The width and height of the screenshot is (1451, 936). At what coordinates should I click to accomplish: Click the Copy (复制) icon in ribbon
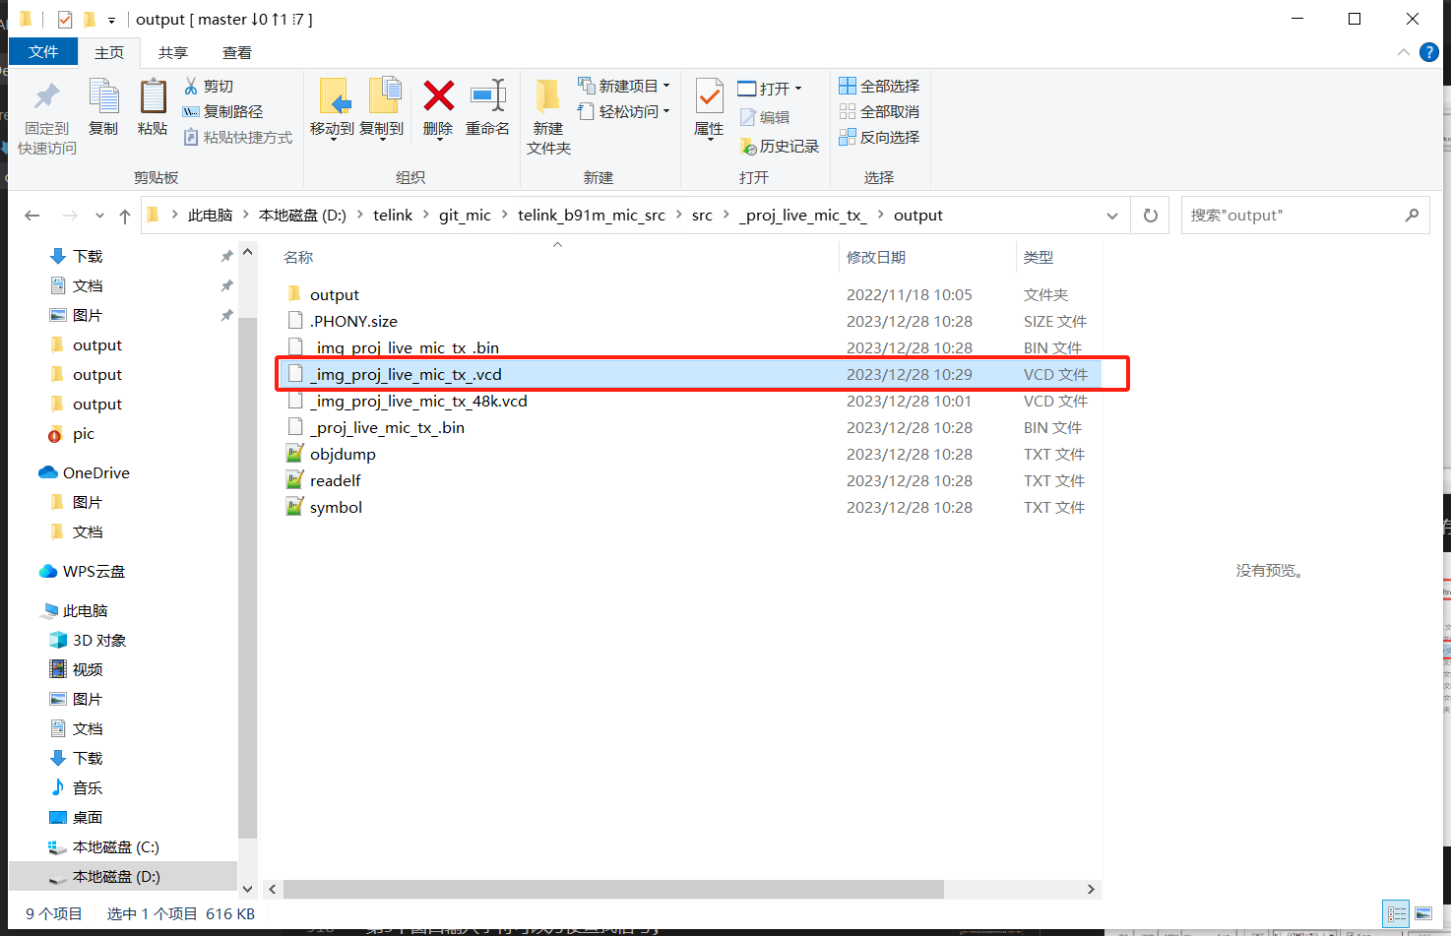tap(102, 106)
